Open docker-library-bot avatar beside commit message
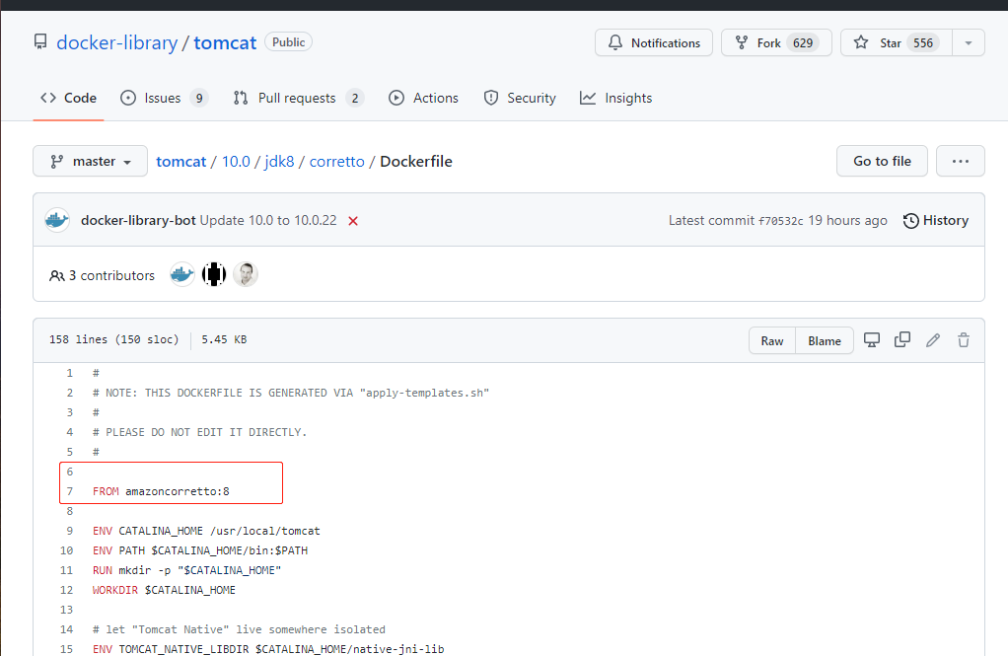The height and width of the screenshot is (656, 1008). coord(57,220)
